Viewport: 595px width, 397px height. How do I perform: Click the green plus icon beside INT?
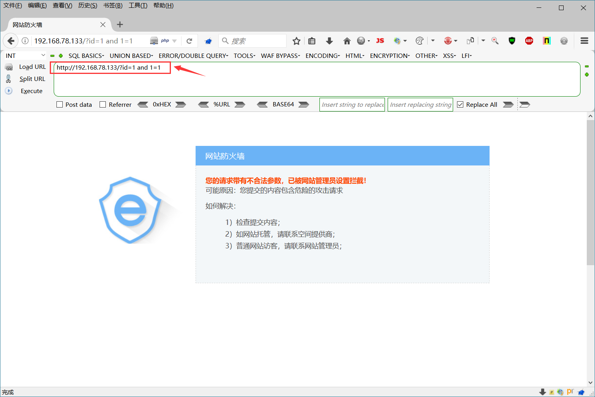(61, 56)
